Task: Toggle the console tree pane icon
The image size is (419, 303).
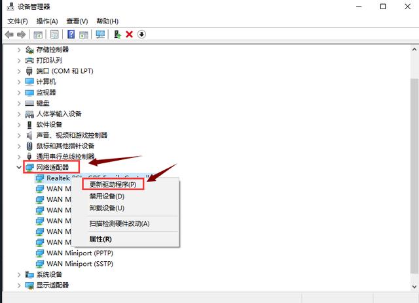Action: coord(38,35)
